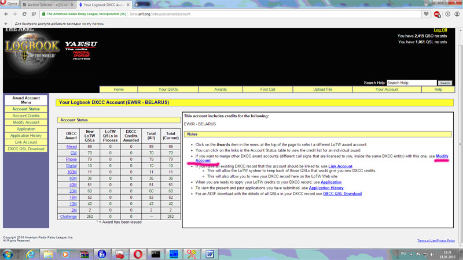Screen dimensions: 463x260
Task: Click the Log Off link
Action: pos(440,30)
